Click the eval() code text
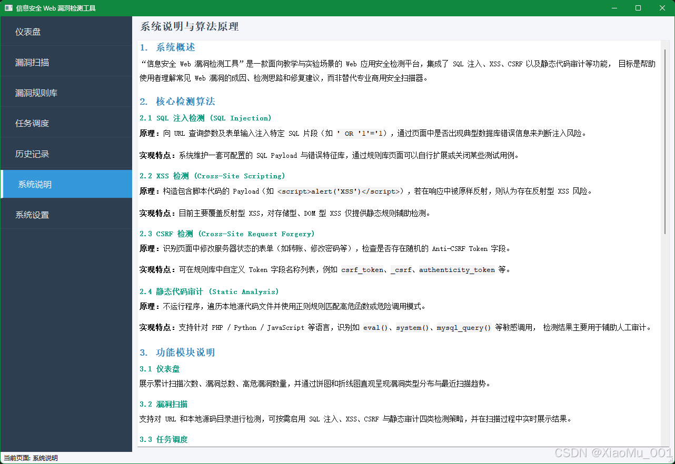The height and width of the screenshot is (464, 675). coord(376,328)
